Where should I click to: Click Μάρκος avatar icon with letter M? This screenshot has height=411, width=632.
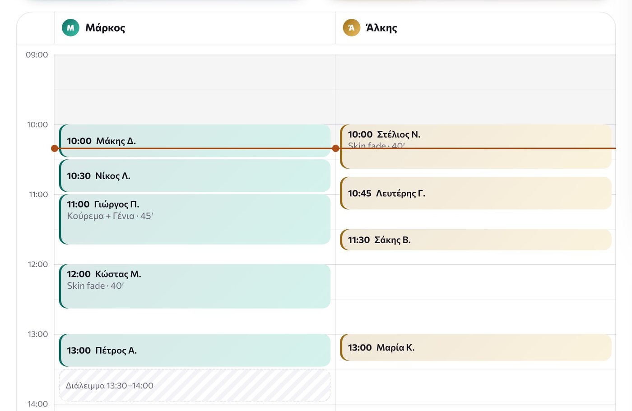[70, 28]
